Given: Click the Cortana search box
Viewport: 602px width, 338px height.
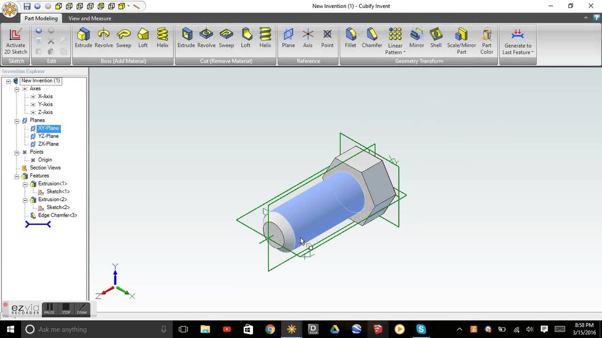Looking at the screenshot, I should click(x=97, y=329).
